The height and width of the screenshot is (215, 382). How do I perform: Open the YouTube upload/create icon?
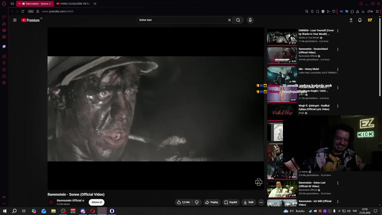click(351, 20)
